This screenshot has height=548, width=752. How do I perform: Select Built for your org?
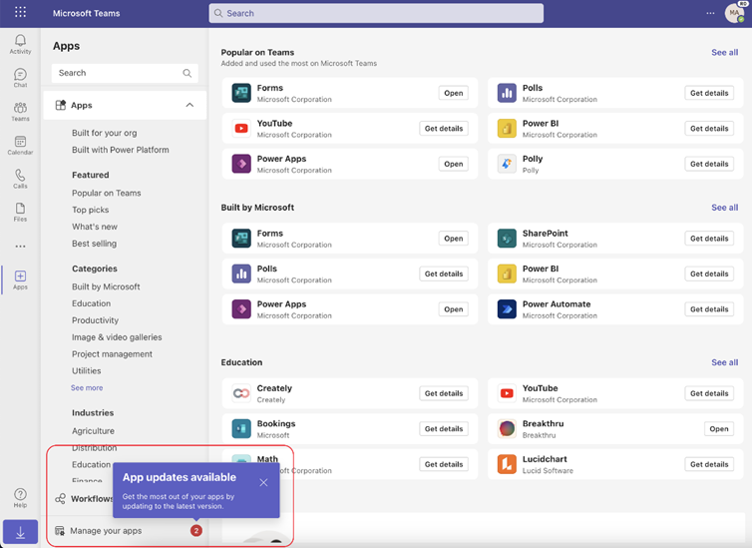pos(104,133)
